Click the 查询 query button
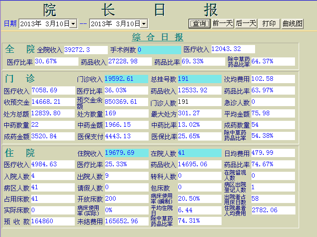Viewport: 317px width, 237px height. [x=200, y=24]
